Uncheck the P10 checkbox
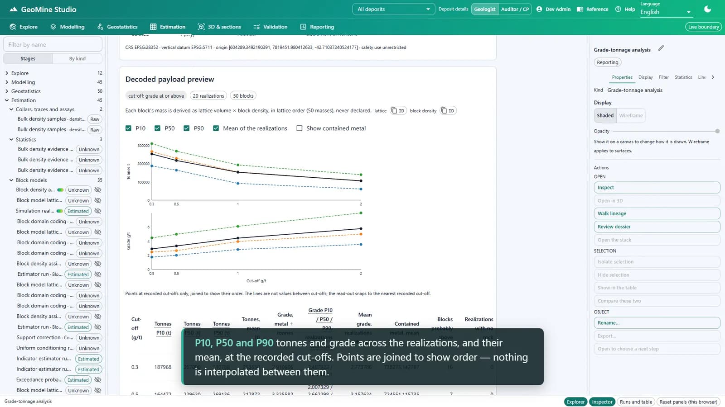This screenshot has height=407, width=725. [129, 128]
